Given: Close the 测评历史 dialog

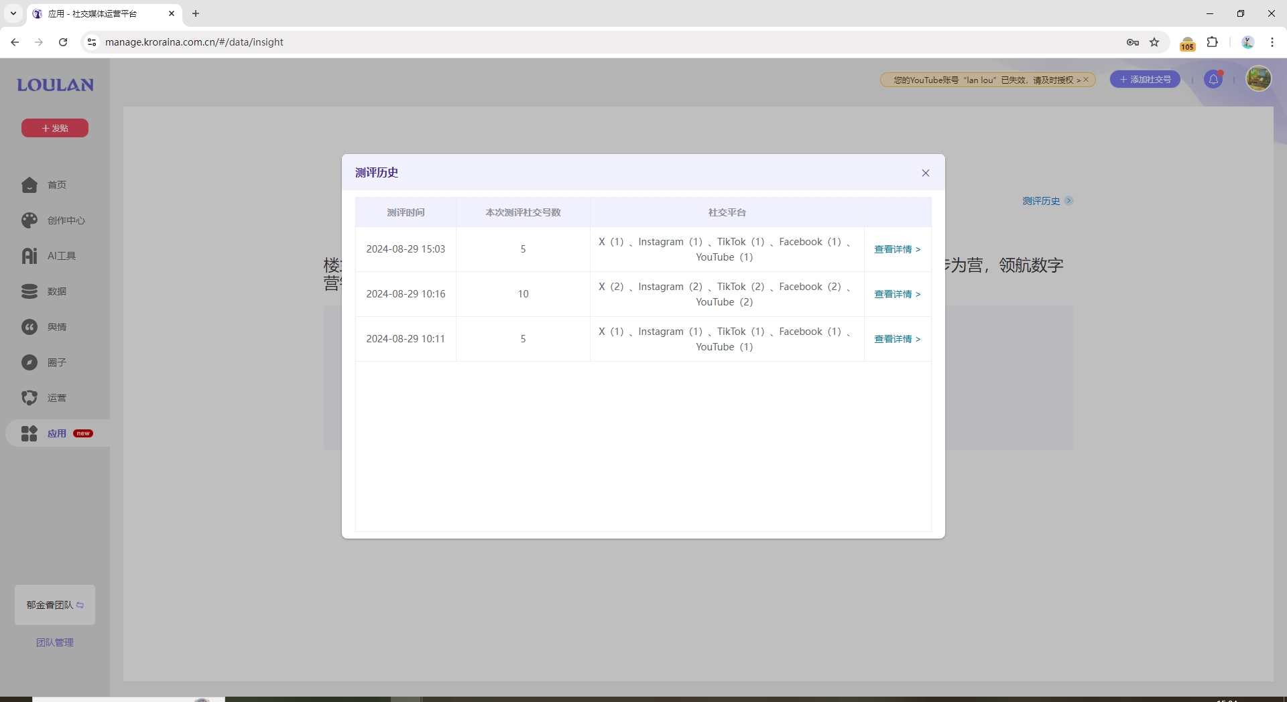Looking at the screenshot, I should [926, 173].
